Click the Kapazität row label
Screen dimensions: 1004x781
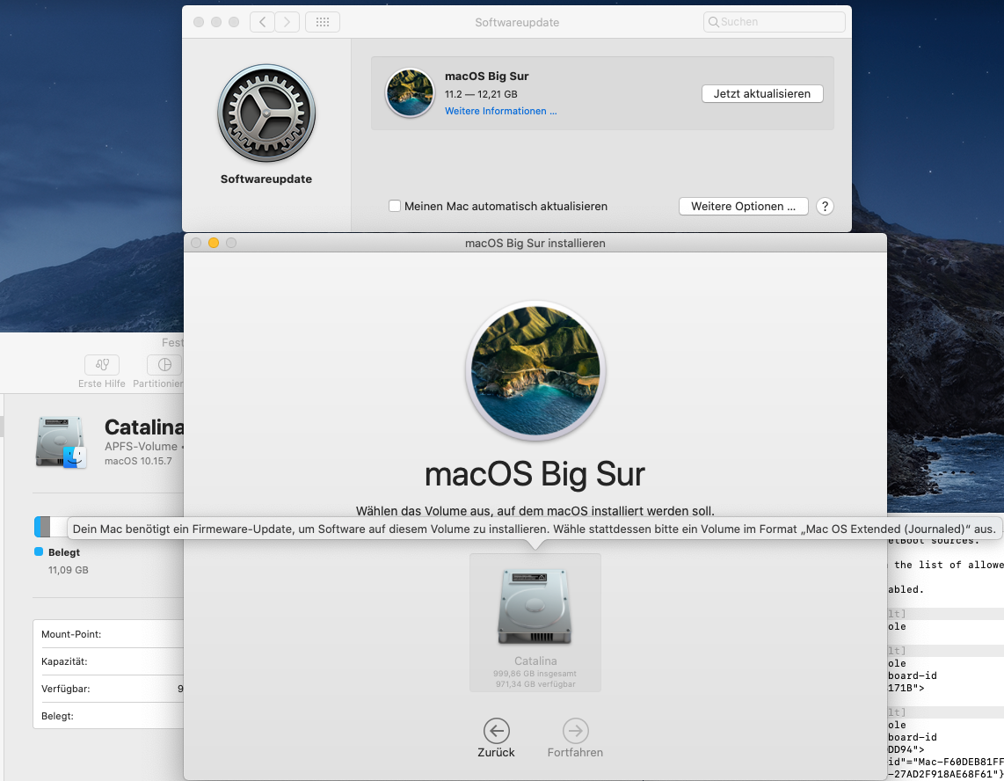point(64,661)
